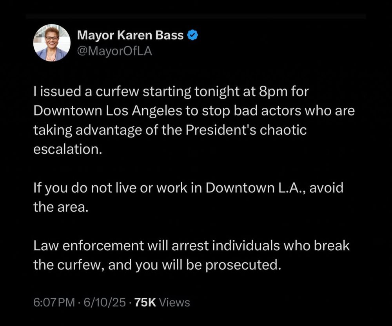Select the 6/10/25 post date
The height and width of the screenshot is (326, 392).
(105, 302)
